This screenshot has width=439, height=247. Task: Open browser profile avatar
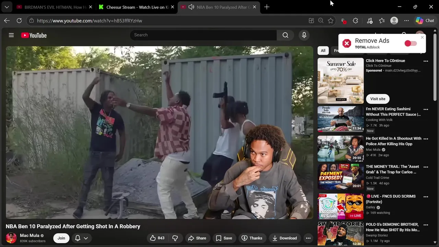(394, 21)
